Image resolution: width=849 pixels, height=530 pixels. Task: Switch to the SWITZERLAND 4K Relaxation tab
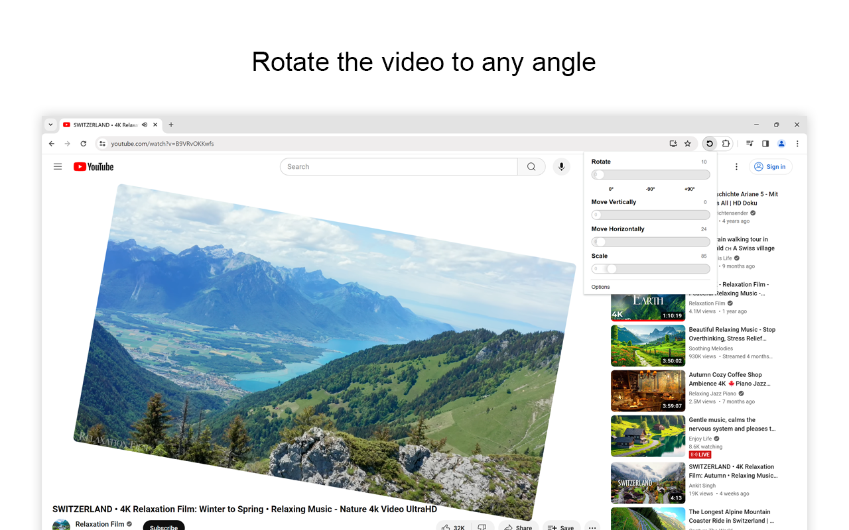[106, 125]
